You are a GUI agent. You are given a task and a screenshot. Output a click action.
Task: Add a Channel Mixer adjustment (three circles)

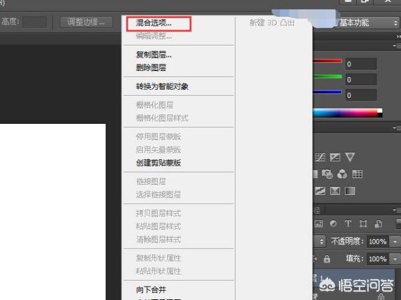coord(342,174)
